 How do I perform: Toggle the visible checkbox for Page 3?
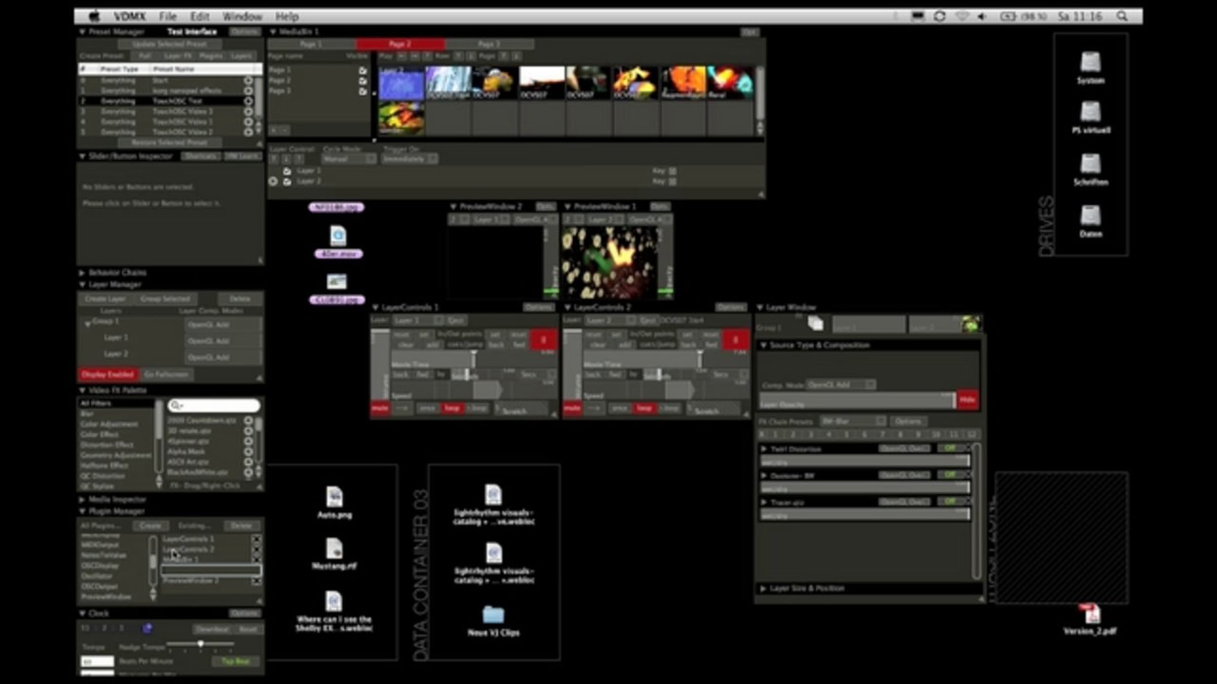point(363,92)
